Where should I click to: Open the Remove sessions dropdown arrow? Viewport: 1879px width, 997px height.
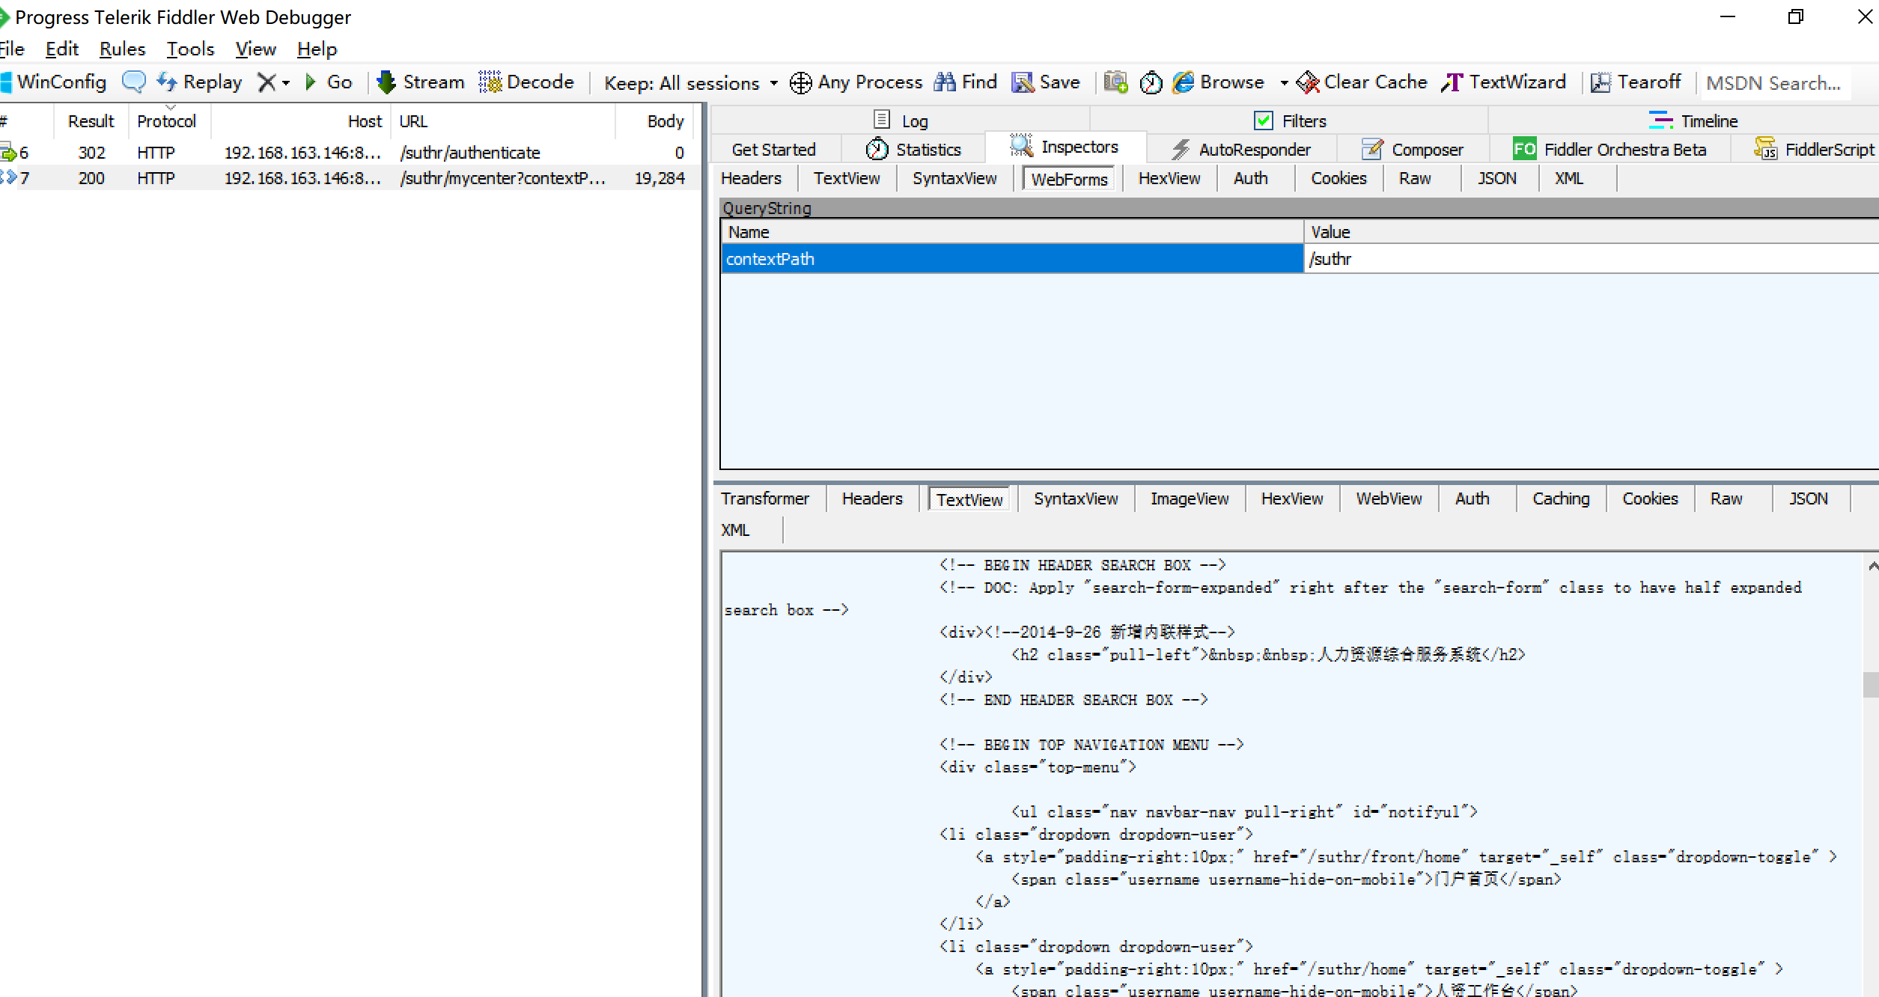click(286, 83)
